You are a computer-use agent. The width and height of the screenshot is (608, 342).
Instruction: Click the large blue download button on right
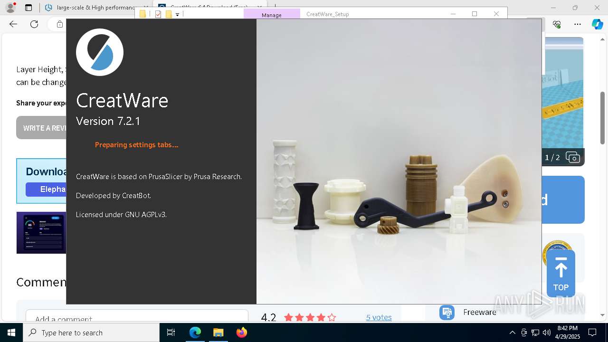click(563, 199)
